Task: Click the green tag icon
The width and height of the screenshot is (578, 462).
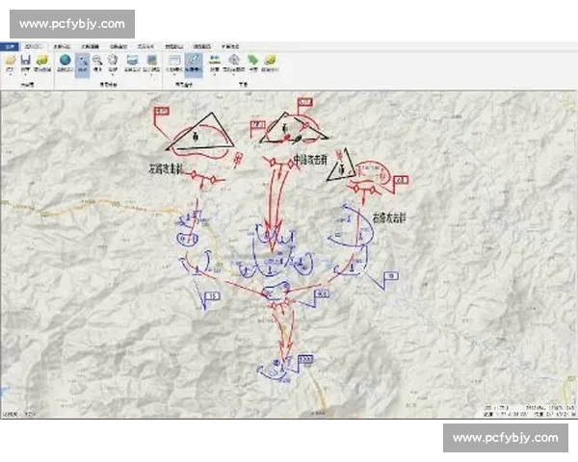Action: (252, 61)
